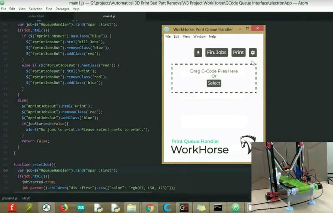Open the command prompt taskbar icon
This screenshot has height=213, width=333.
(218, 207)
